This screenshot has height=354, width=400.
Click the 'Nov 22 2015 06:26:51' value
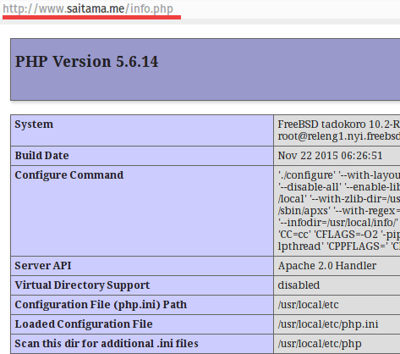click(330, 156)
